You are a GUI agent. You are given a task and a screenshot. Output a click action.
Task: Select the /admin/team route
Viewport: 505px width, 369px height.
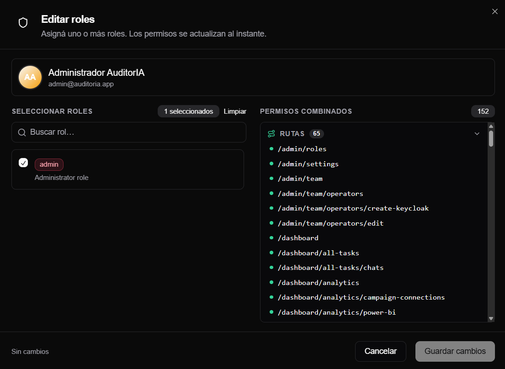(300, 179)
